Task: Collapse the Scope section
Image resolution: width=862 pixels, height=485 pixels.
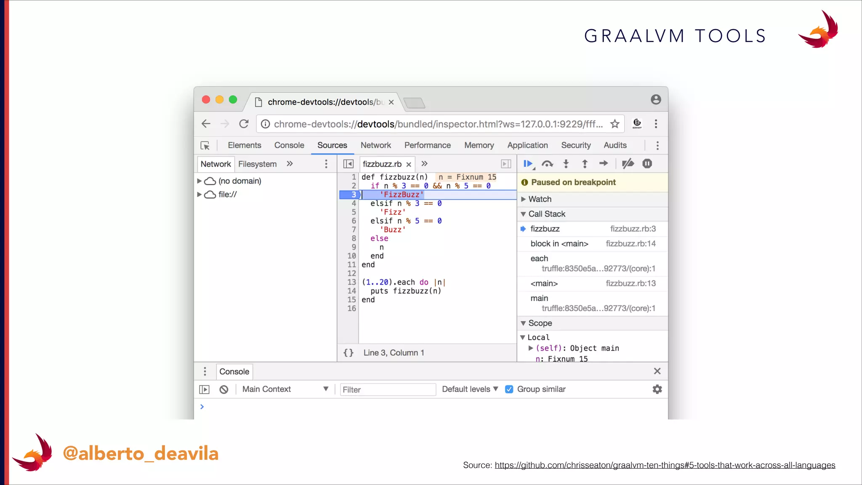Action: (523, 323)
